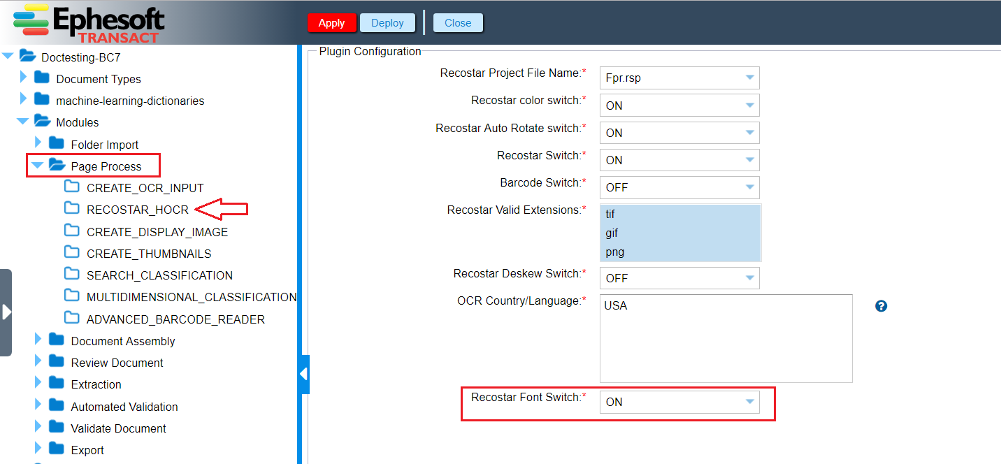Select the RECOSTAR_HOCR plugin label
The height and width of the screenshot is (464, 1001).
click(138, 210)
